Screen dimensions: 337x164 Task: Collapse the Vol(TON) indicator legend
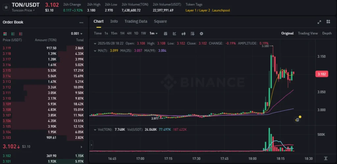click(95, 129)
